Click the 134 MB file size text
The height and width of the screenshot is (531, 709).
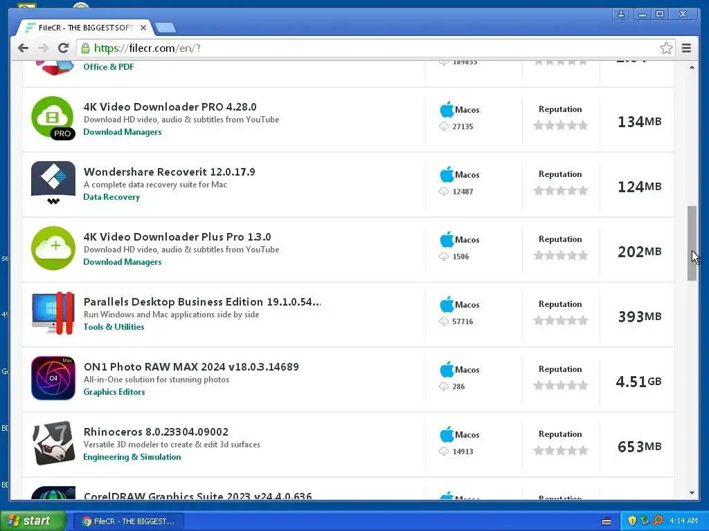click(639, 122)
